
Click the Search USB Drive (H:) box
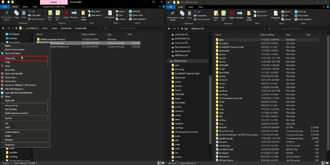click(x=300, y=28)
